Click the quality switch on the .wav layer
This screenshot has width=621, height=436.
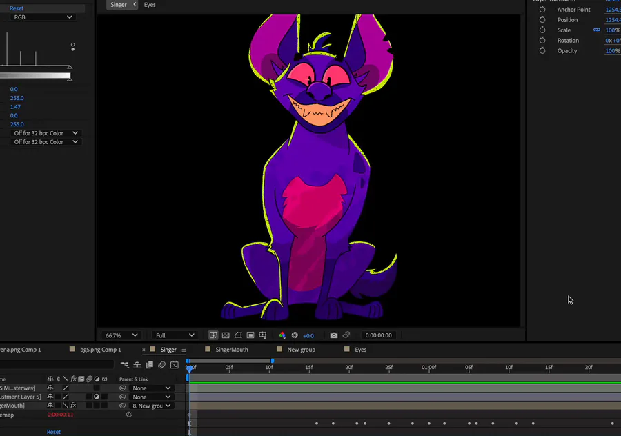coord(66,388)
